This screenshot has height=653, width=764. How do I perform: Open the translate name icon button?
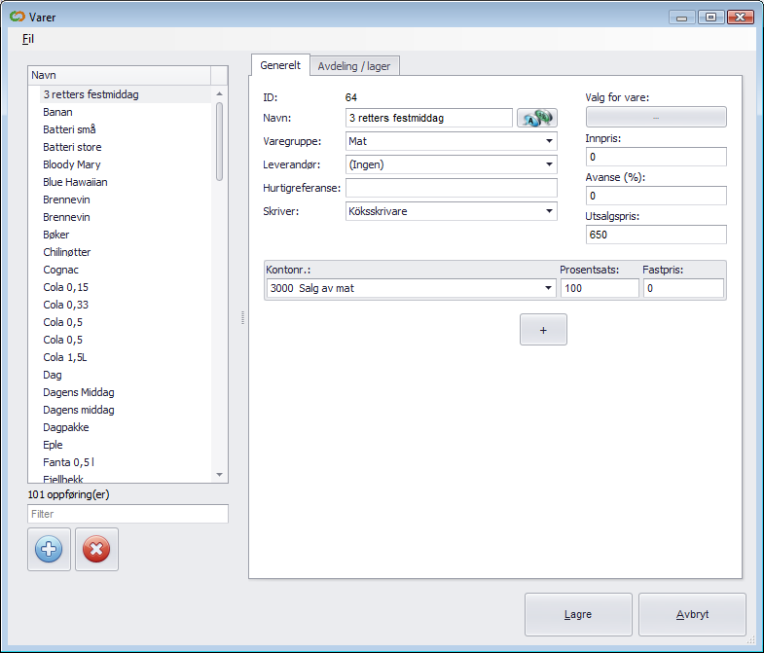click(x=537, y=118)
